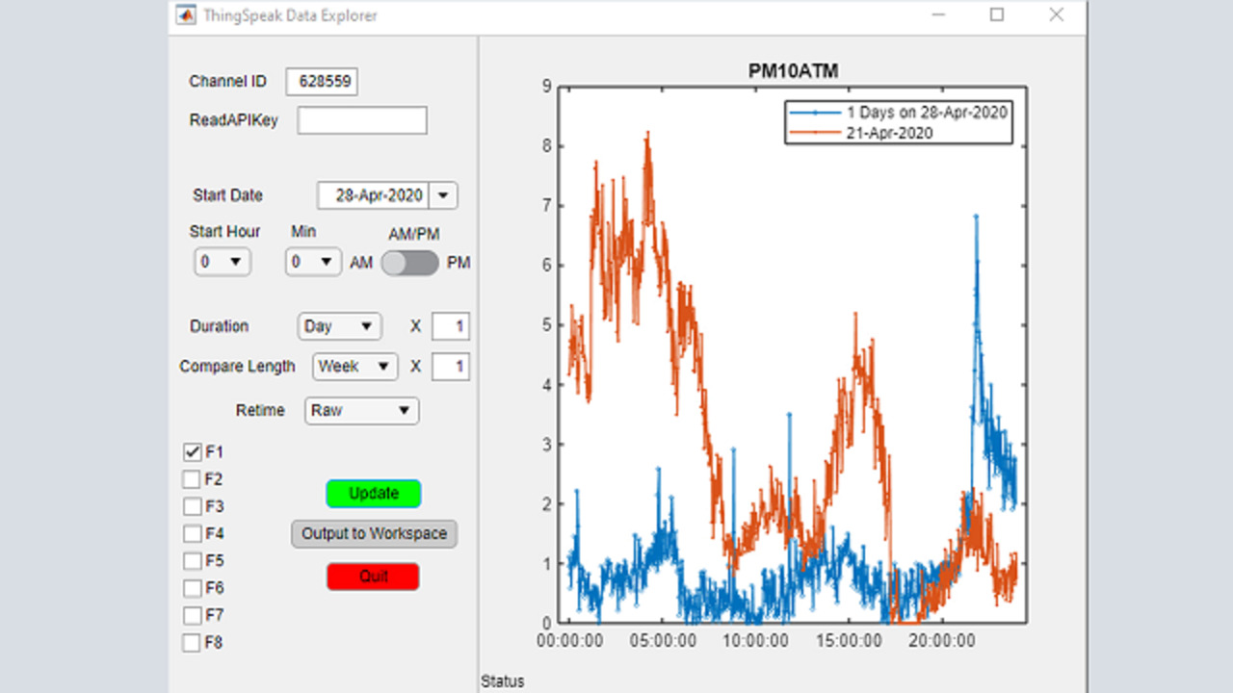Focus the Channel ID input field
The image size is (1233, 693).
click(322, 82)
